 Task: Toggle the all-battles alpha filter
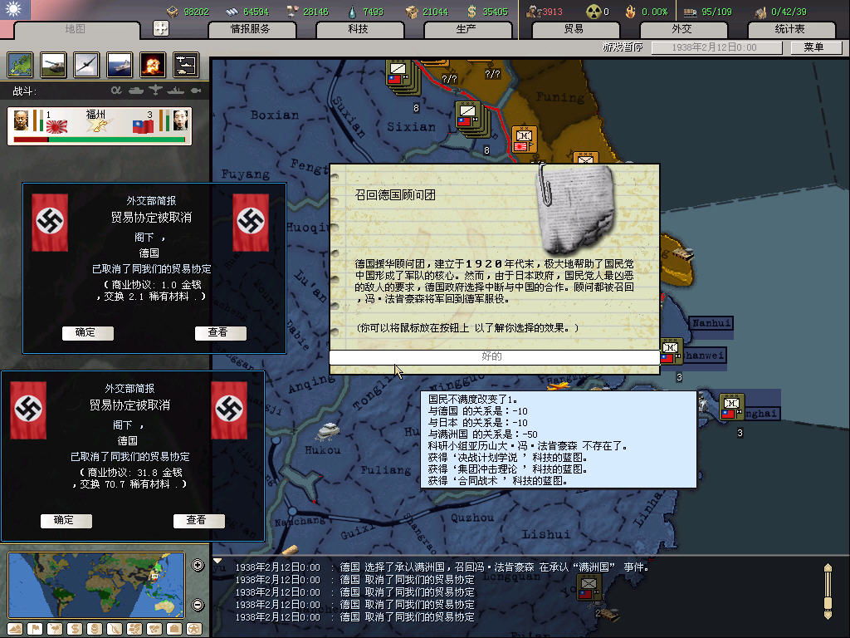tap(116, 91)
